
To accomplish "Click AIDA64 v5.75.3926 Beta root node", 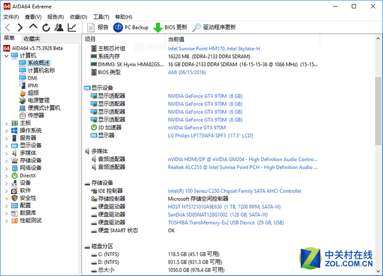I will pos(34,48).
